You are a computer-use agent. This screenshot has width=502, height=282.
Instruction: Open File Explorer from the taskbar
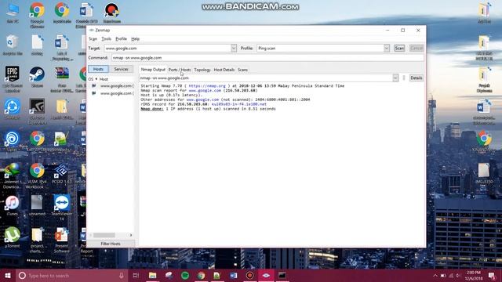point(152,275)
